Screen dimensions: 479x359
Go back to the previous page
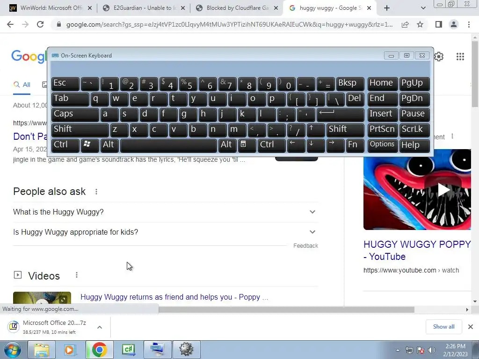pyautogui.click(x=10, y=24)
